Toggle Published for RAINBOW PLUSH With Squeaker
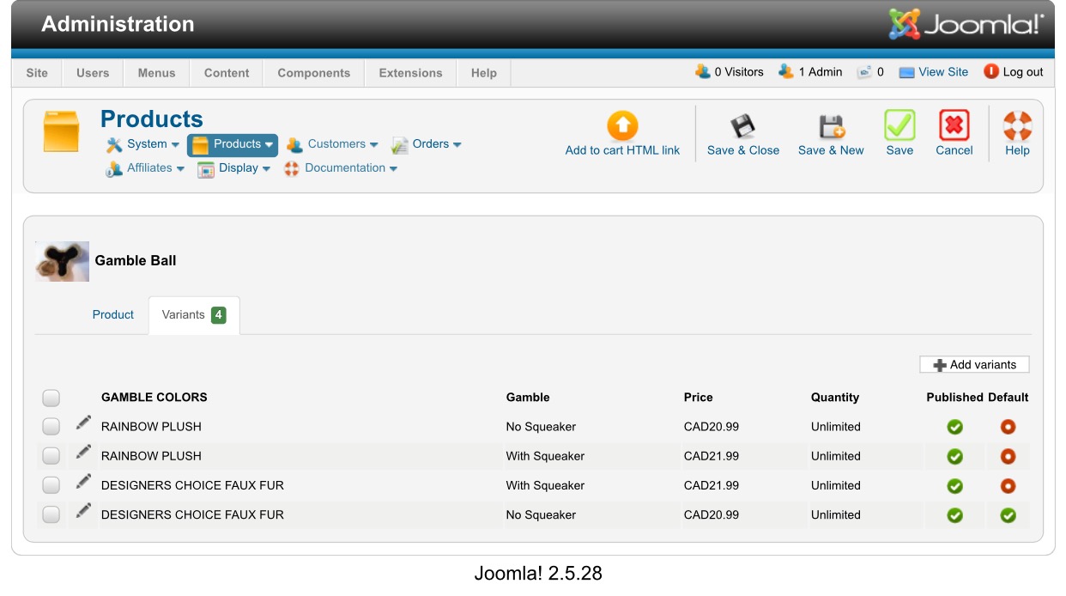Viewport: 1066px width, 596px height. tap(954, 456)
